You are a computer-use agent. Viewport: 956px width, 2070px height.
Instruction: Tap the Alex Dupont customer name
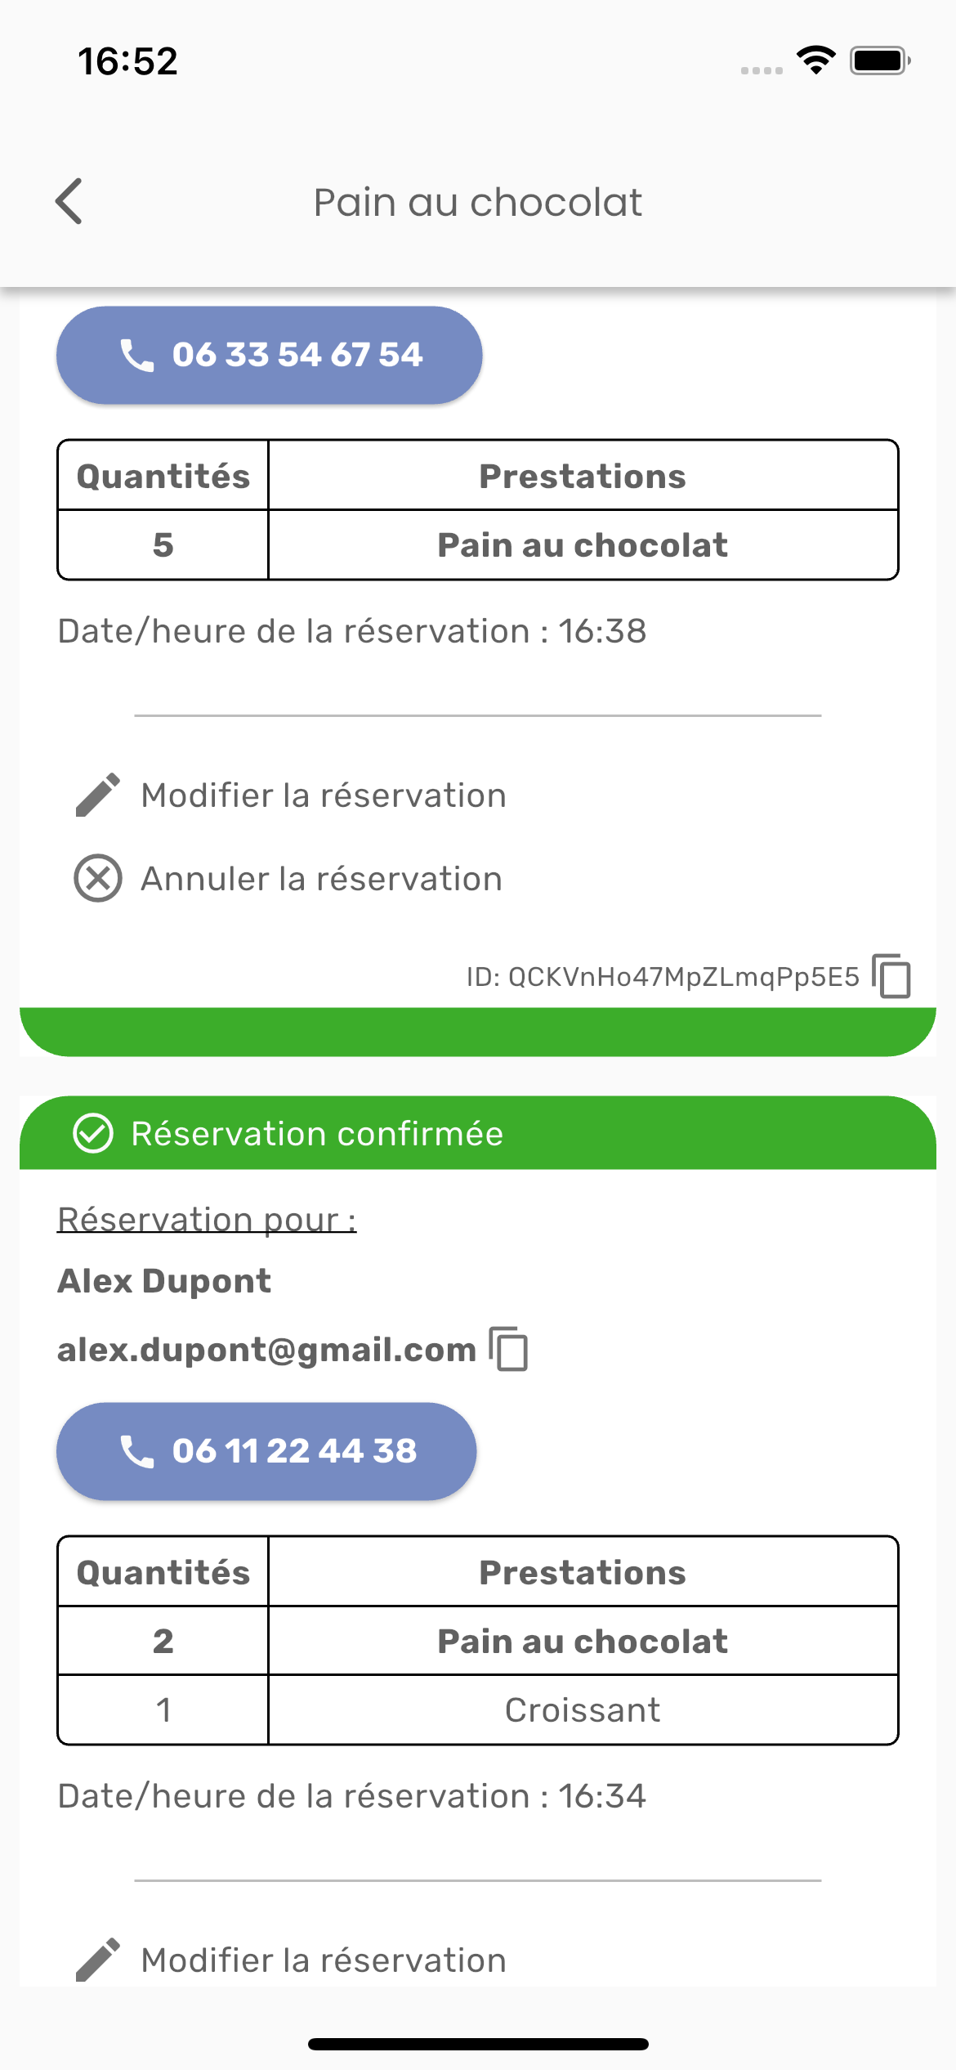(x=163, y=1281)
